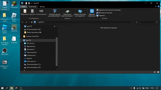Viewport: 161px width, 90px height.
Task: Open 3D-об'єкти in the sidebar
Action: (29, 43)
